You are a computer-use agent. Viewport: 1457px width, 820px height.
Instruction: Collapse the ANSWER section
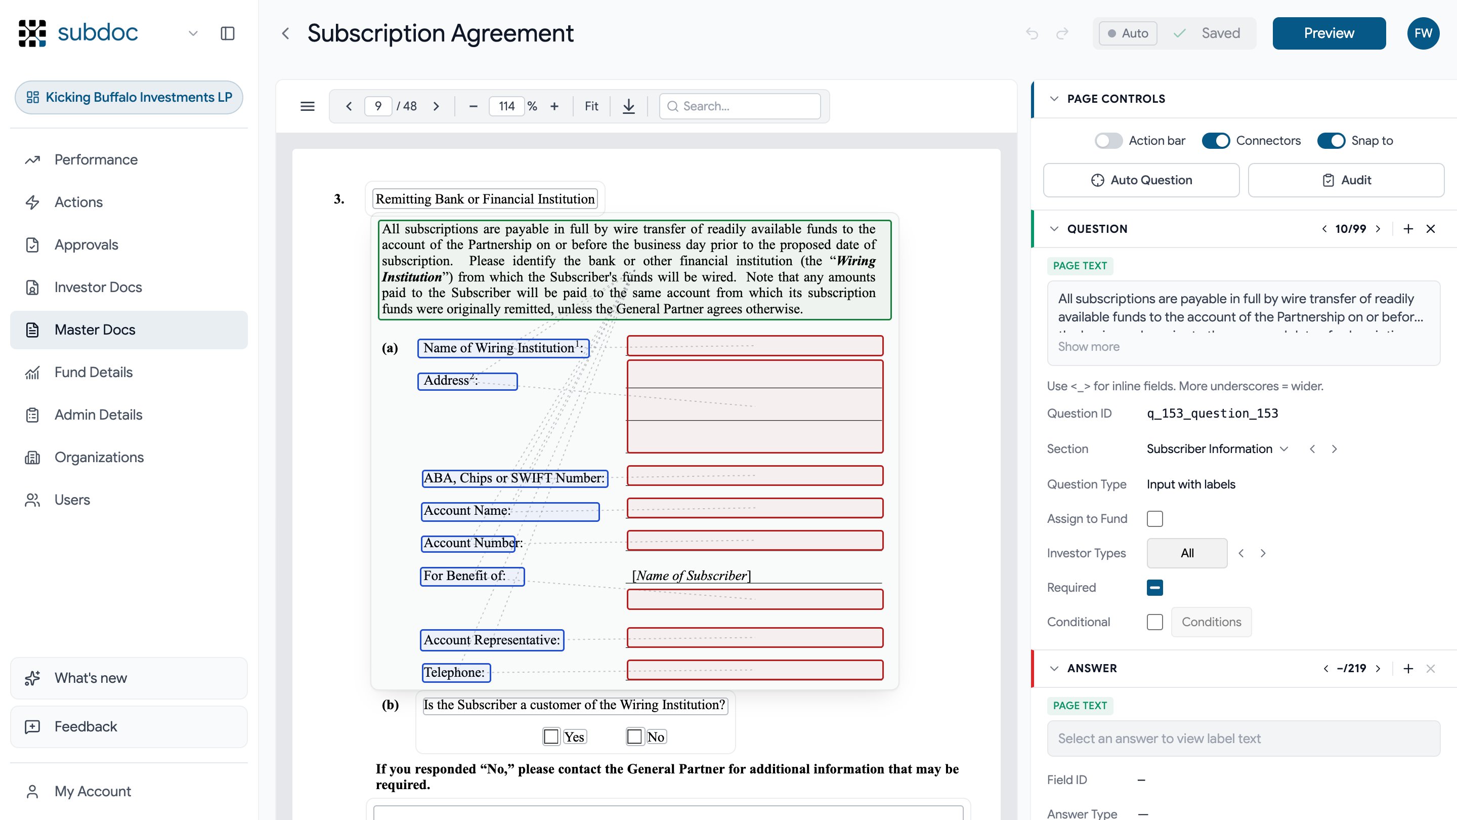[x=1054, y=668]
